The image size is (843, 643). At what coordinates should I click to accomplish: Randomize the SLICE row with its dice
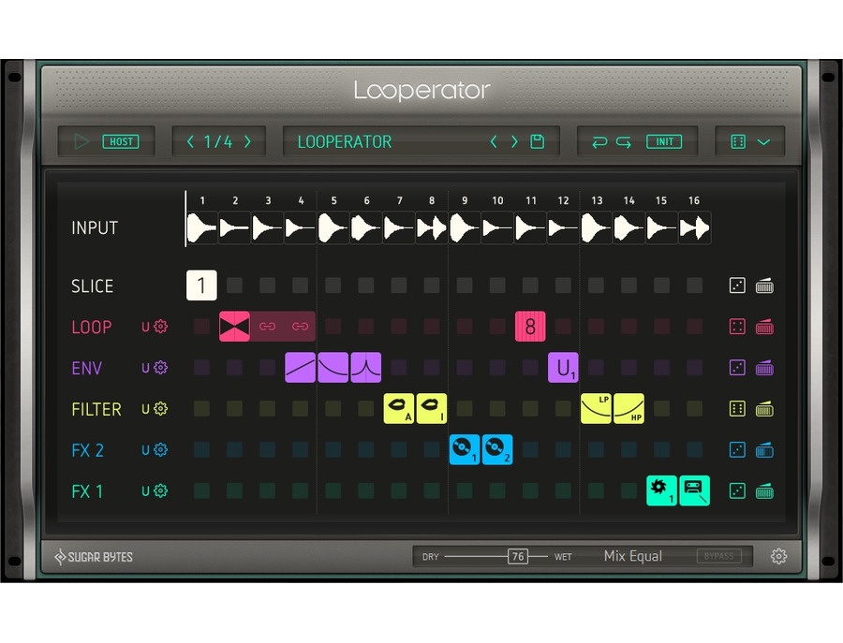737,285
